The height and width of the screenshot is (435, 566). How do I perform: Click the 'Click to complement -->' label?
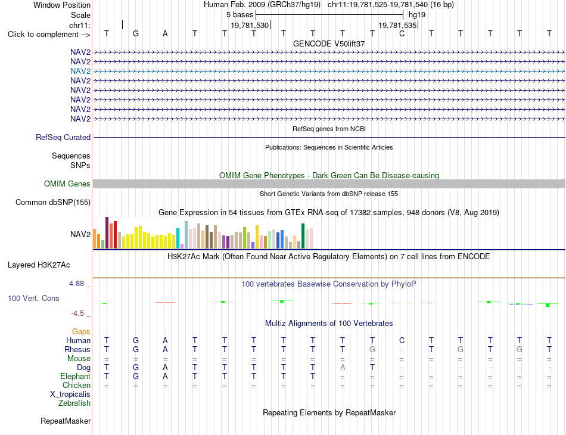pyautogui.click(x=49, y=35)
